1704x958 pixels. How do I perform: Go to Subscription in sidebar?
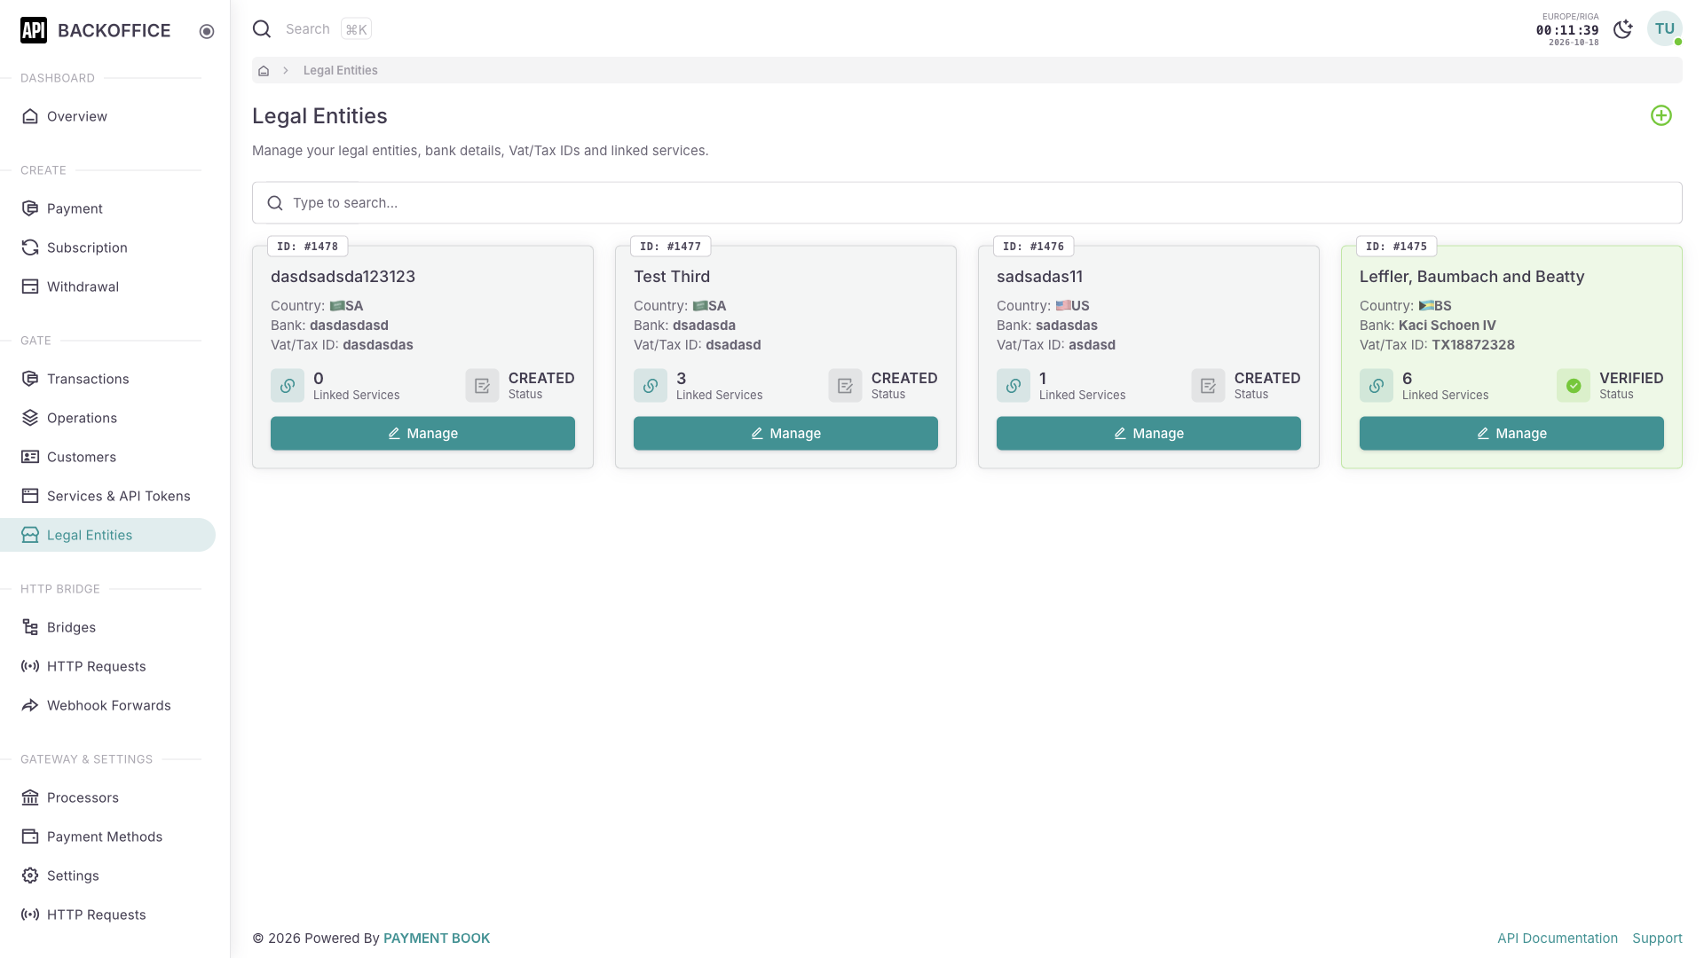point(107,247)
